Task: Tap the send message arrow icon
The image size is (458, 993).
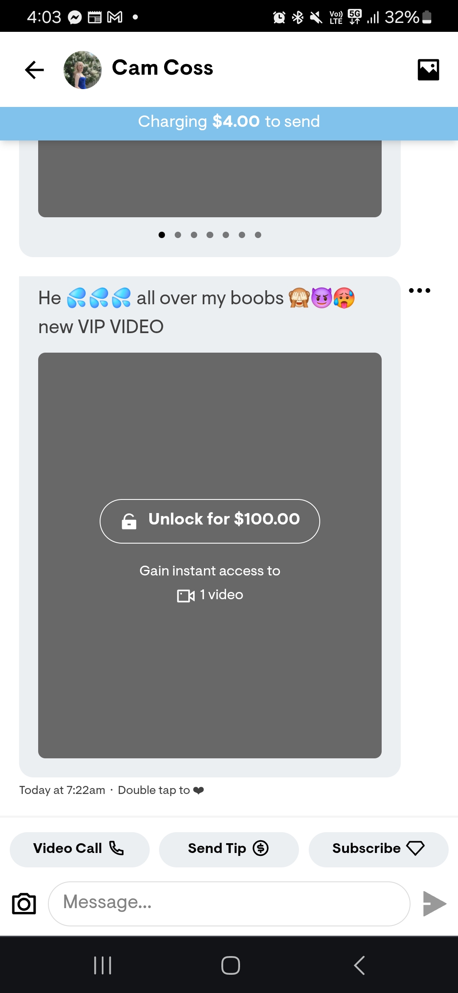Action: pos(435,903)
